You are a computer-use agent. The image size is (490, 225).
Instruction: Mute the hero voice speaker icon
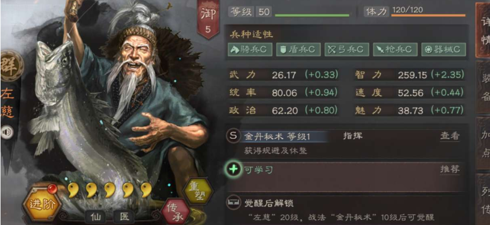(7, 132)
